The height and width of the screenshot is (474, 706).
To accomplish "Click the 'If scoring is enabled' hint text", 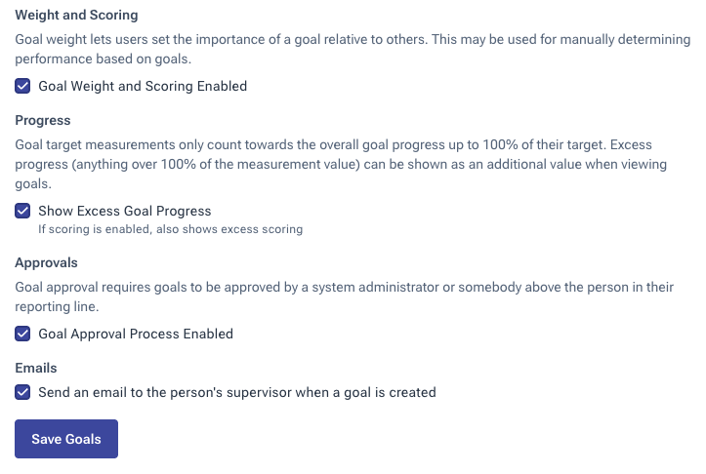I will point(170,229).
